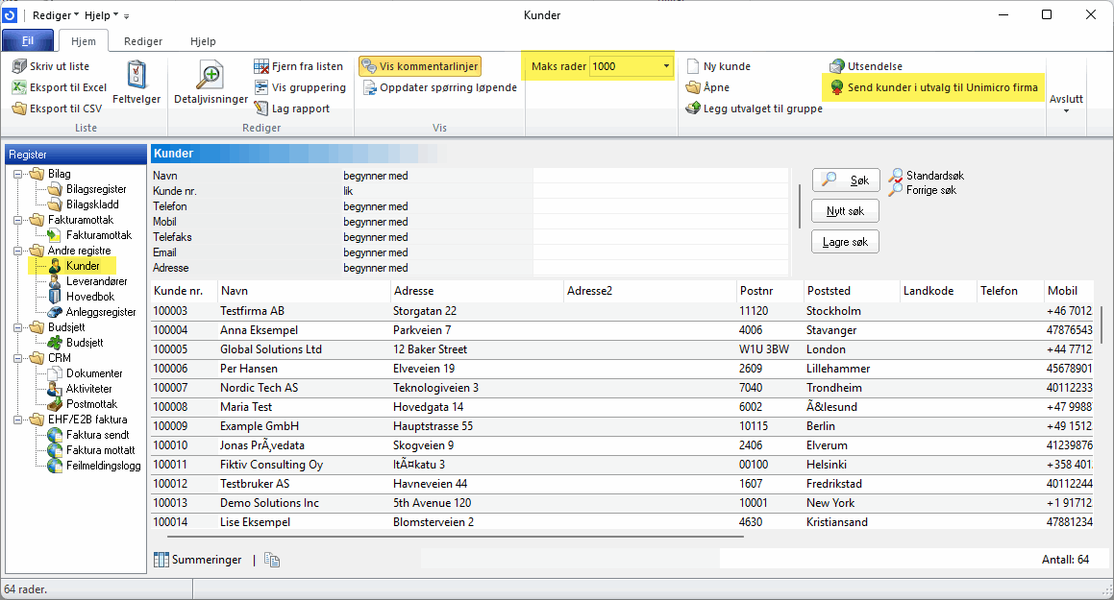Open the Maks rader dropdown
This screenshot has width=1114, height=600.
tap(666, 66)
